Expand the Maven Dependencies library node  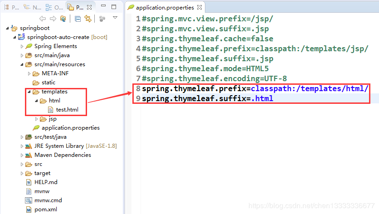[x=22, y=155]
